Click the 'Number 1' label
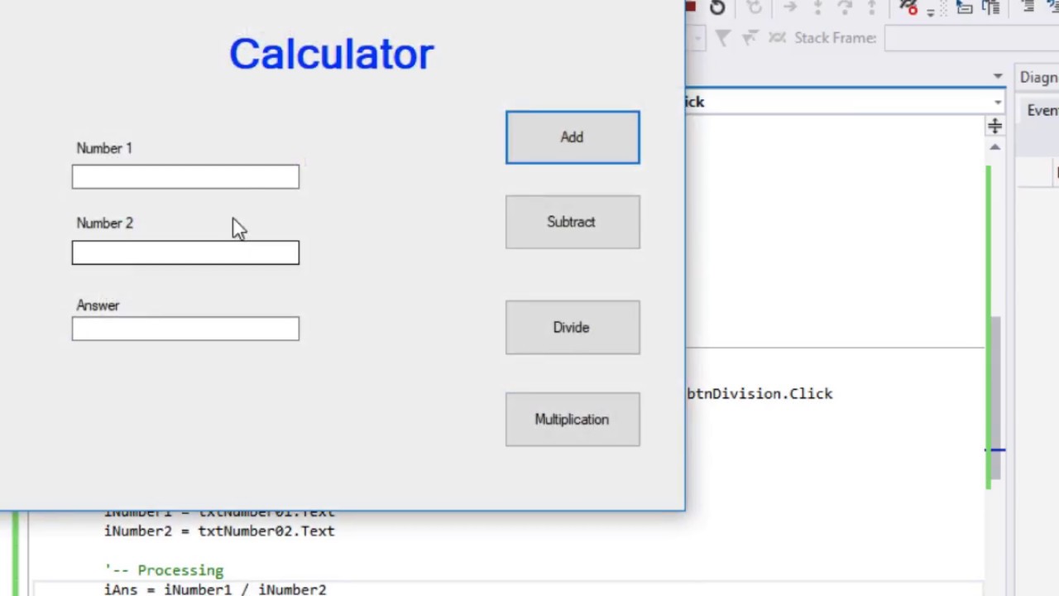 coord(104,148)
